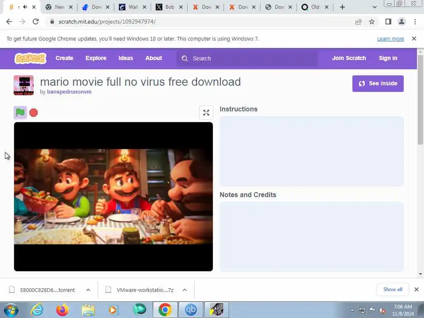Open the Explore page
The image size is (424, 318).
tap(96, 58)
